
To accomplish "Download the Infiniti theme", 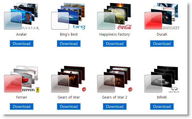I will tap(162, 106).
